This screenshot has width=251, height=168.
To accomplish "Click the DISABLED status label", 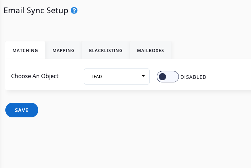I will point(193,77).
